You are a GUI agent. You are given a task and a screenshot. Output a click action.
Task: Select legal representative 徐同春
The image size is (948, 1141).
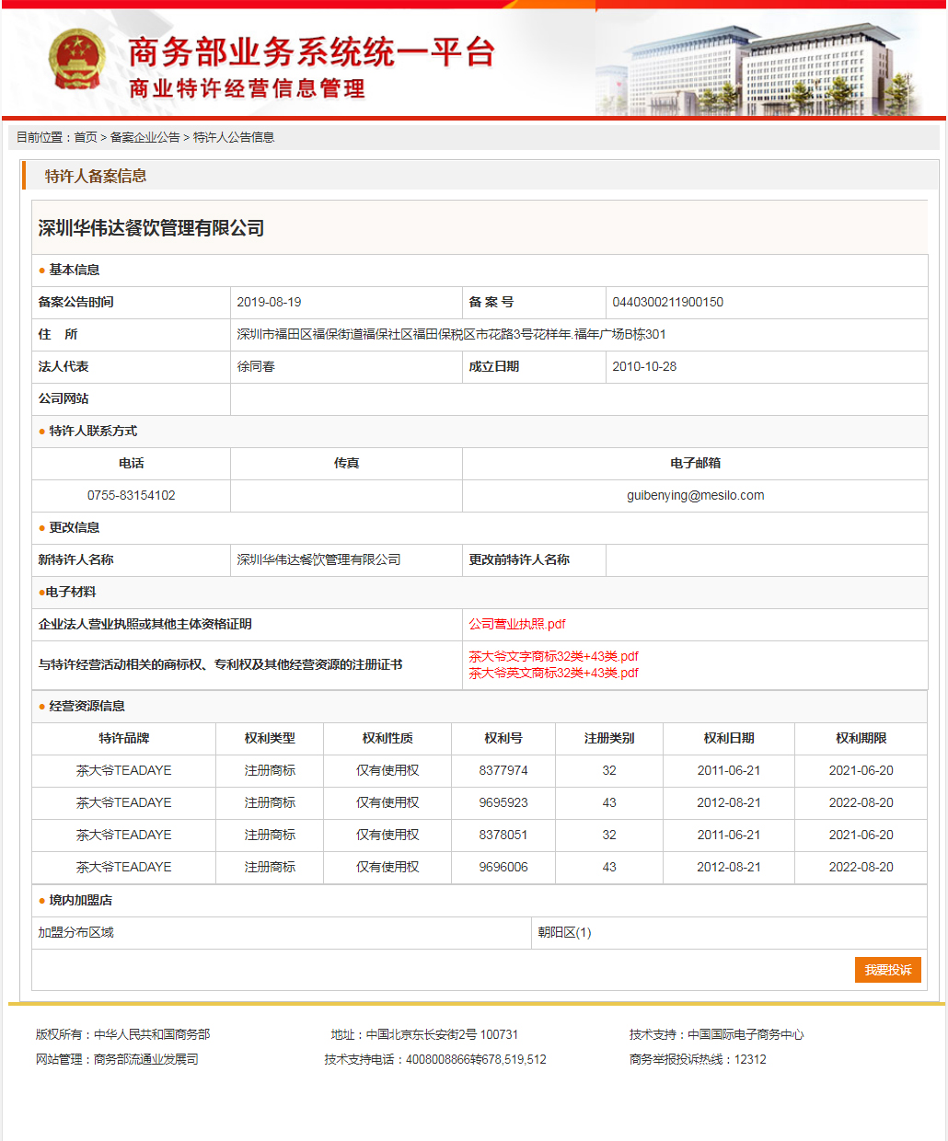pyautogui.click(x=256, y=366)
